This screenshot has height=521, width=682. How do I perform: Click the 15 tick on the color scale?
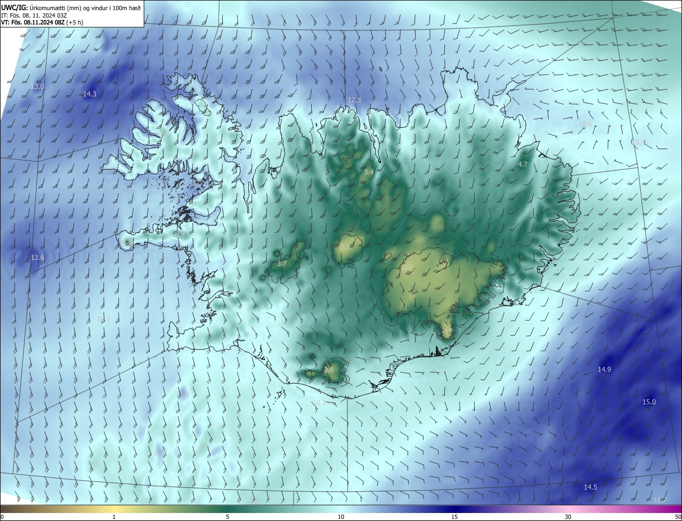(454, 517)
